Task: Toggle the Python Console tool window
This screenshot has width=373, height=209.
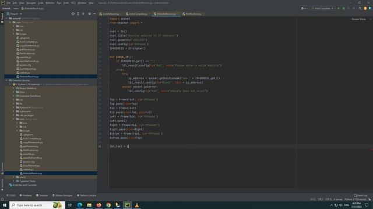Action: (86, 195)
